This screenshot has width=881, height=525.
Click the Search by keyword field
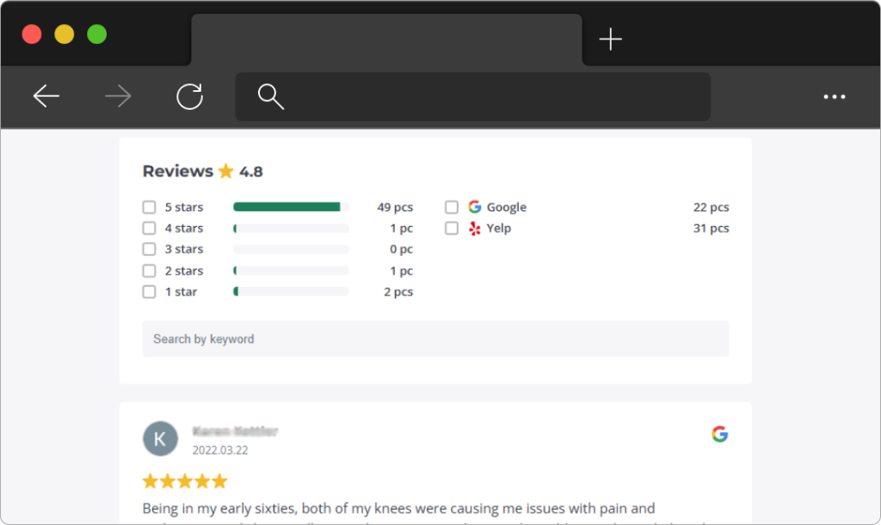435,339
